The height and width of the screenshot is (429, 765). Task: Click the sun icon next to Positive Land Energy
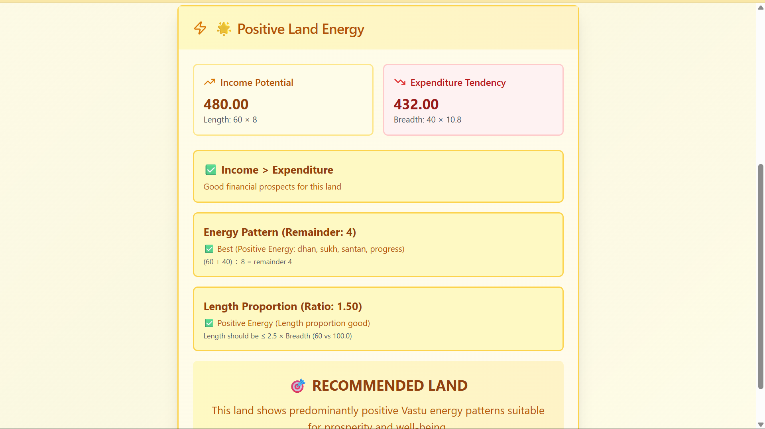tap(224, 28)
